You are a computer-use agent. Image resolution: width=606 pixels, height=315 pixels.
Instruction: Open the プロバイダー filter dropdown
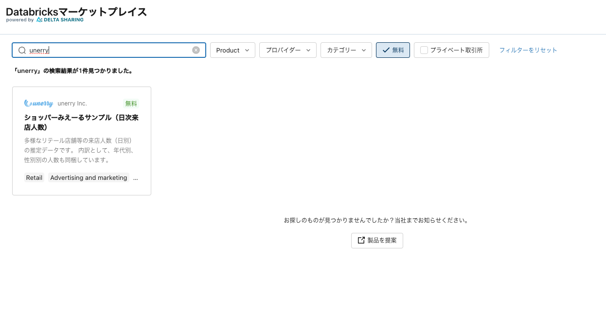(x=287, y=50)
